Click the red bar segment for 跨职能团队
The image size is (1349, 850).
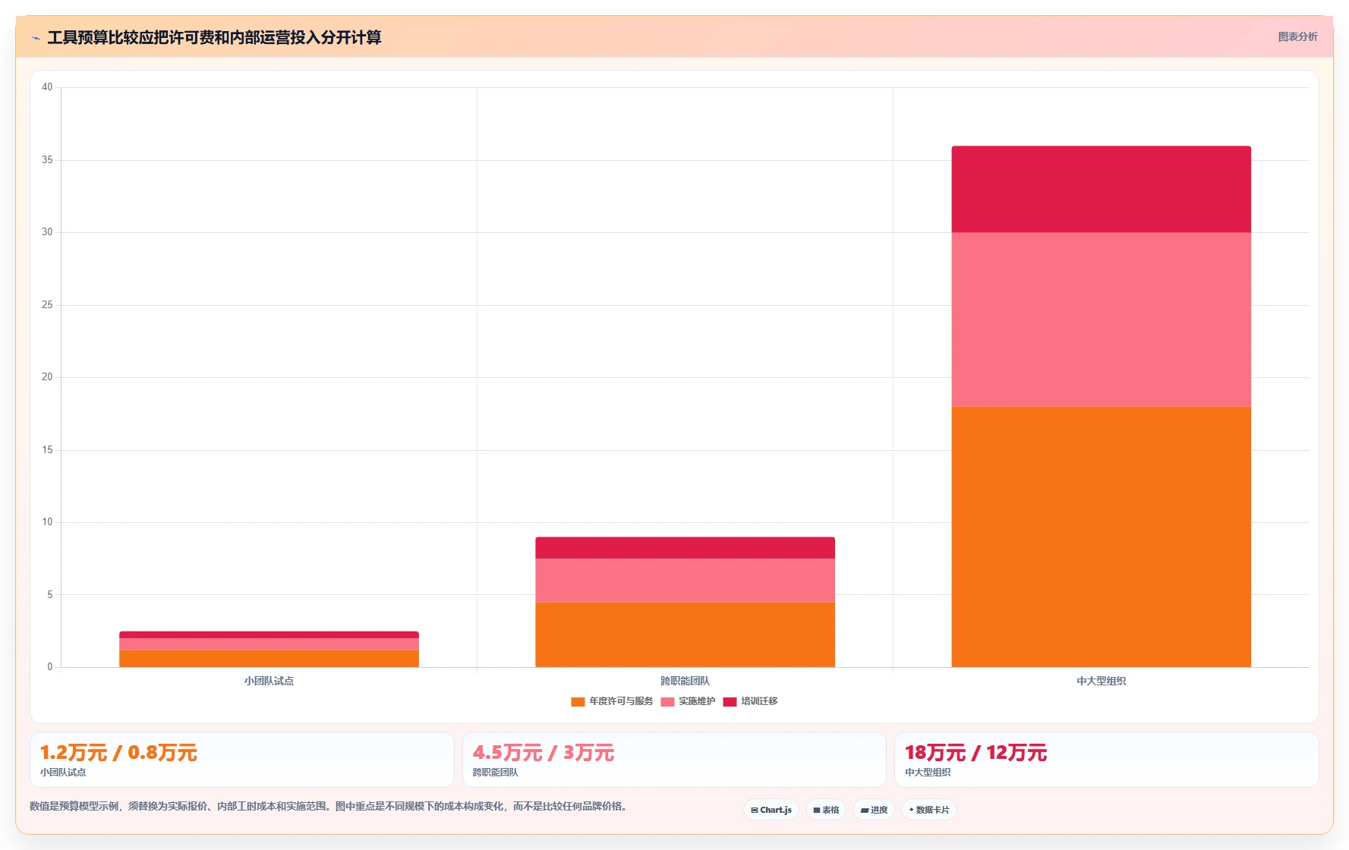pyautogui.click(x=685, y=548)
